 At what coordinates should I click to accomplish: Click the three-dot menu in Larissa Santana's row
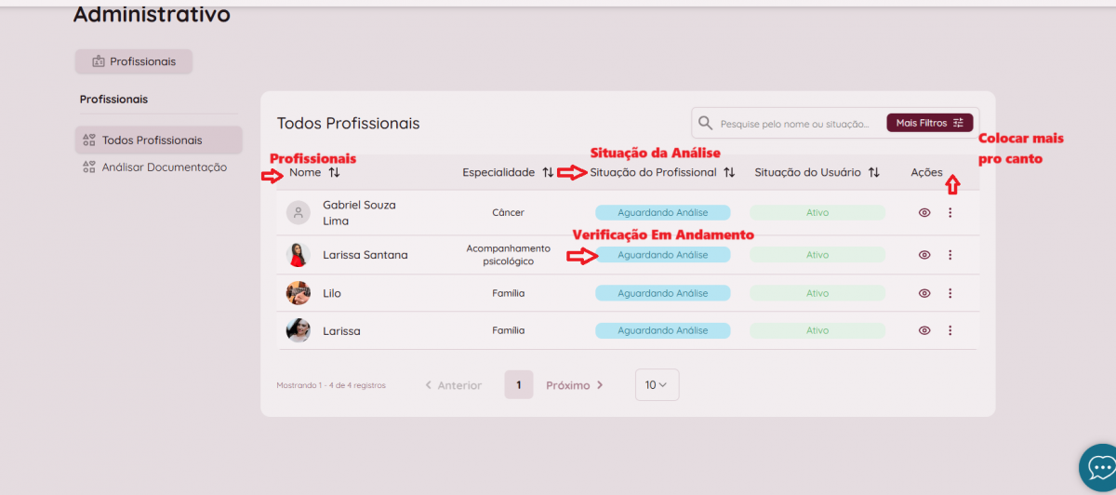pos(950,255)
